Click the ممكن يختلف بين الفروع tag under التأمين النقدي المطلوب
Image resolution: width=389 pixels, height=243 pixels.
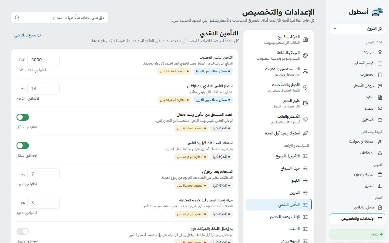(x=213, y=71)
